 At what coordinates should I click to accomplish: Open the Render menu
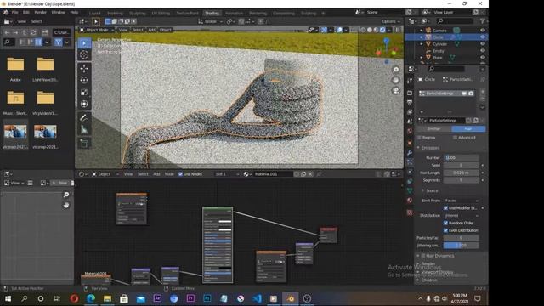[x=40, y=13]
